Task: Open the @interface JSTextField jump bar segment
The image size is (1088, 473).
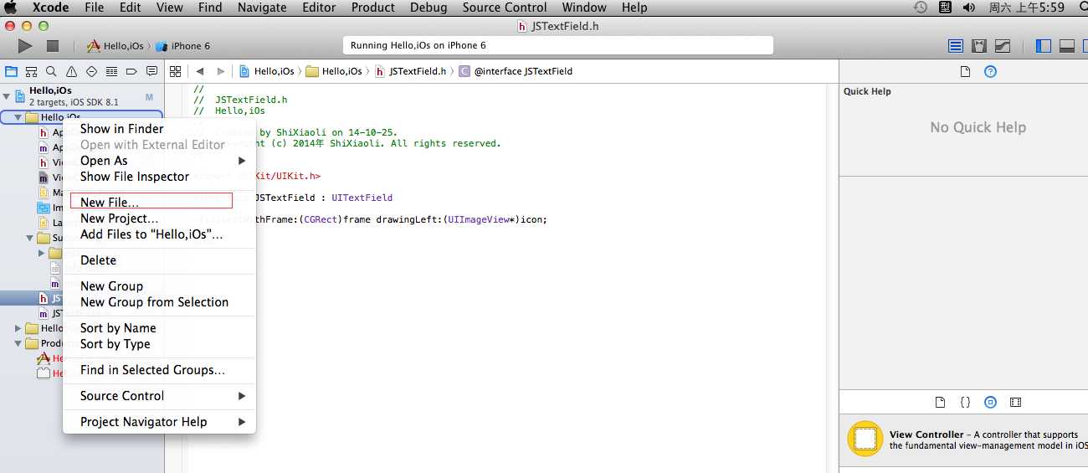Action: pyautogui.click(x=516, y=71)
